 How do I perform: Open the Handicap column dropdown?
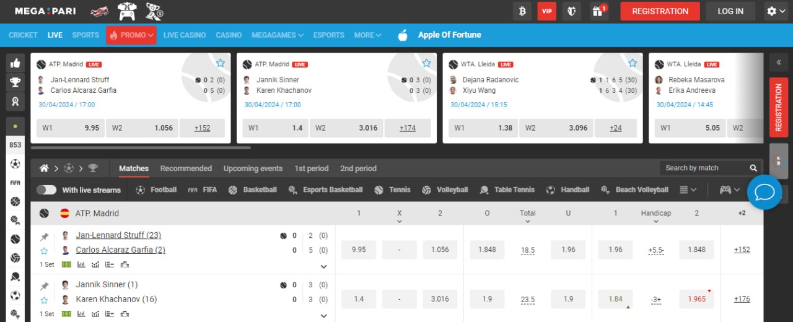coord(655,217)
